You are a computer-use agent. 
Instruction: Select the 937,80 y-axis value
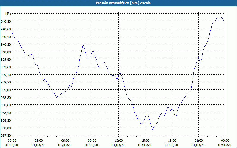coord(6,136)
